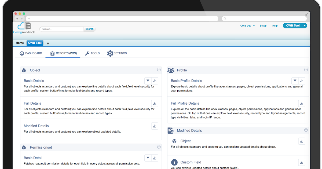Focus the Search input field
322x169 pixels.
(x=62, y=29)
